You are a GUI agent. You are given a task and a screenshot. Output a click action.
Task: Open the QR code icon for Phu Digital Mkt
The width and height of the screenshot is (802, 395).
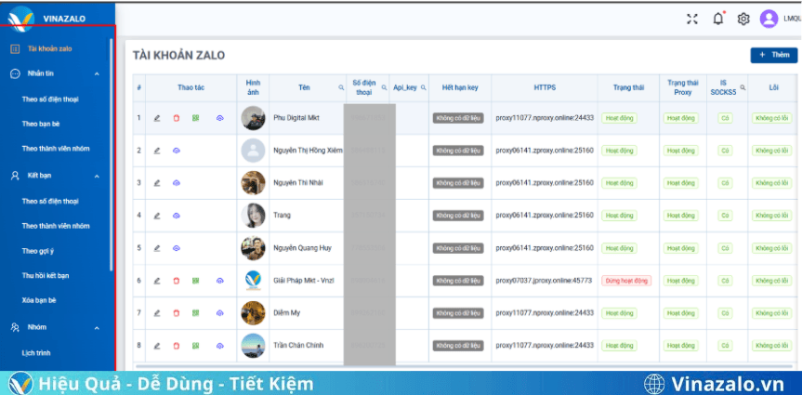click(x=195, y=118)
